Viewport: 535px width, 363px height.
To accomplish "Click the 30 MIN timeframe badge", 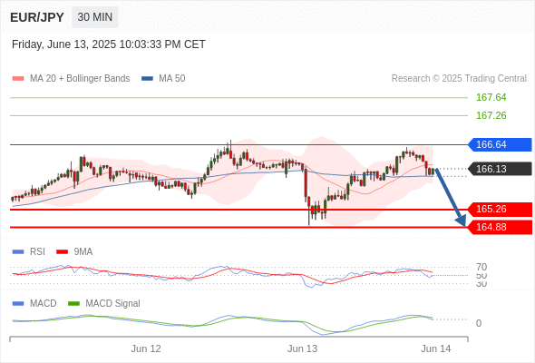I will point(95,17).
